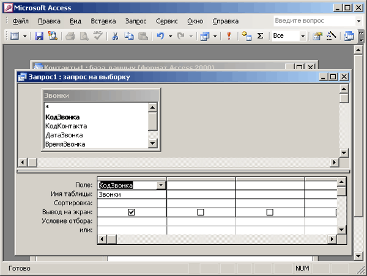Click the Print icon
The width and height of the screenshot is (367, 276).
(x=70, y=36)
